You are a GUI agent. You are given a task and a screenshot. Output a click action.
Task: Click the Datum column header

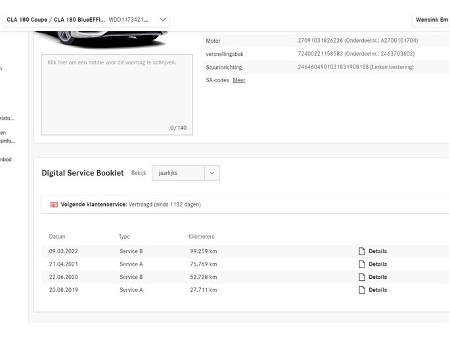[57, 237]
